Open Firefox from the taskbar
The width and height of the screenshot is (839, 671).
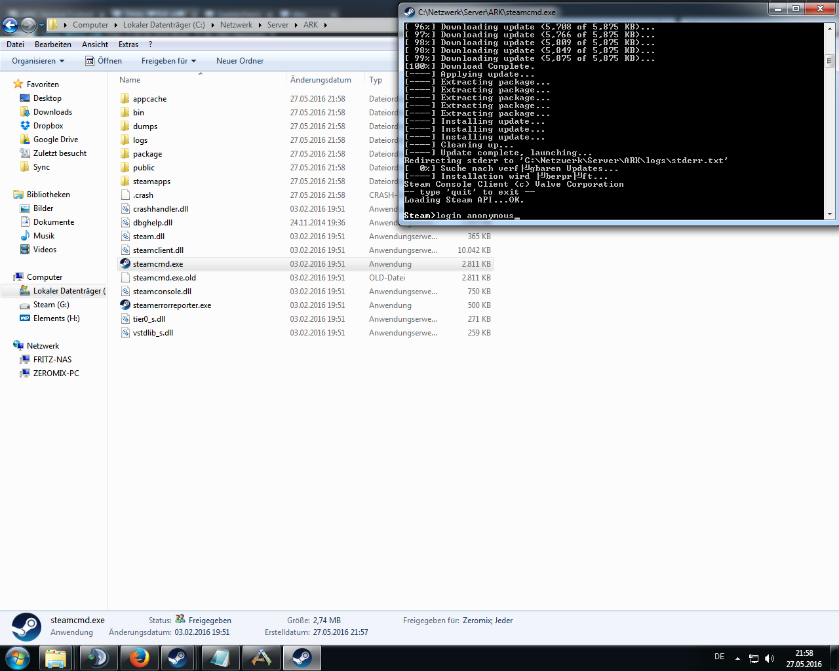[x=139, y=658]
